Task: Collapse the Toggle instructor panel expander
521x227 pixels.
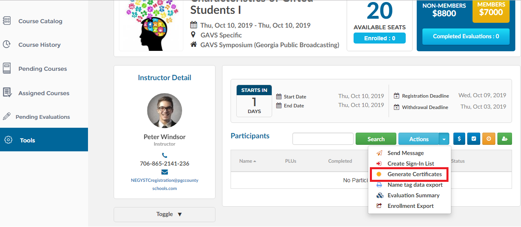Action: (165, 214)
